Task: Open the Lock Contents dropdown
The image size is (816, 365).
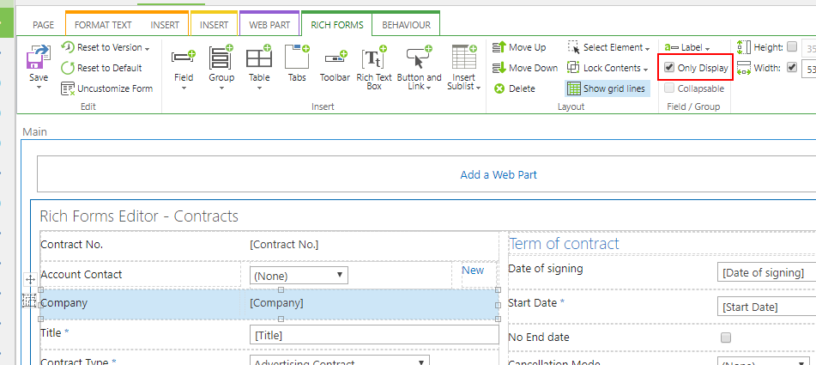Action: click(x=608, y=68)
